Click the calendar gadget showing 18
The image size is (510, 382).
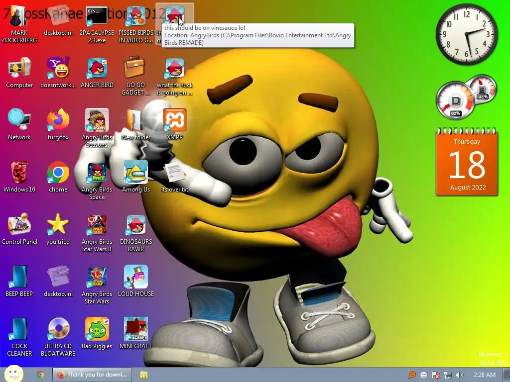(467, 162)
